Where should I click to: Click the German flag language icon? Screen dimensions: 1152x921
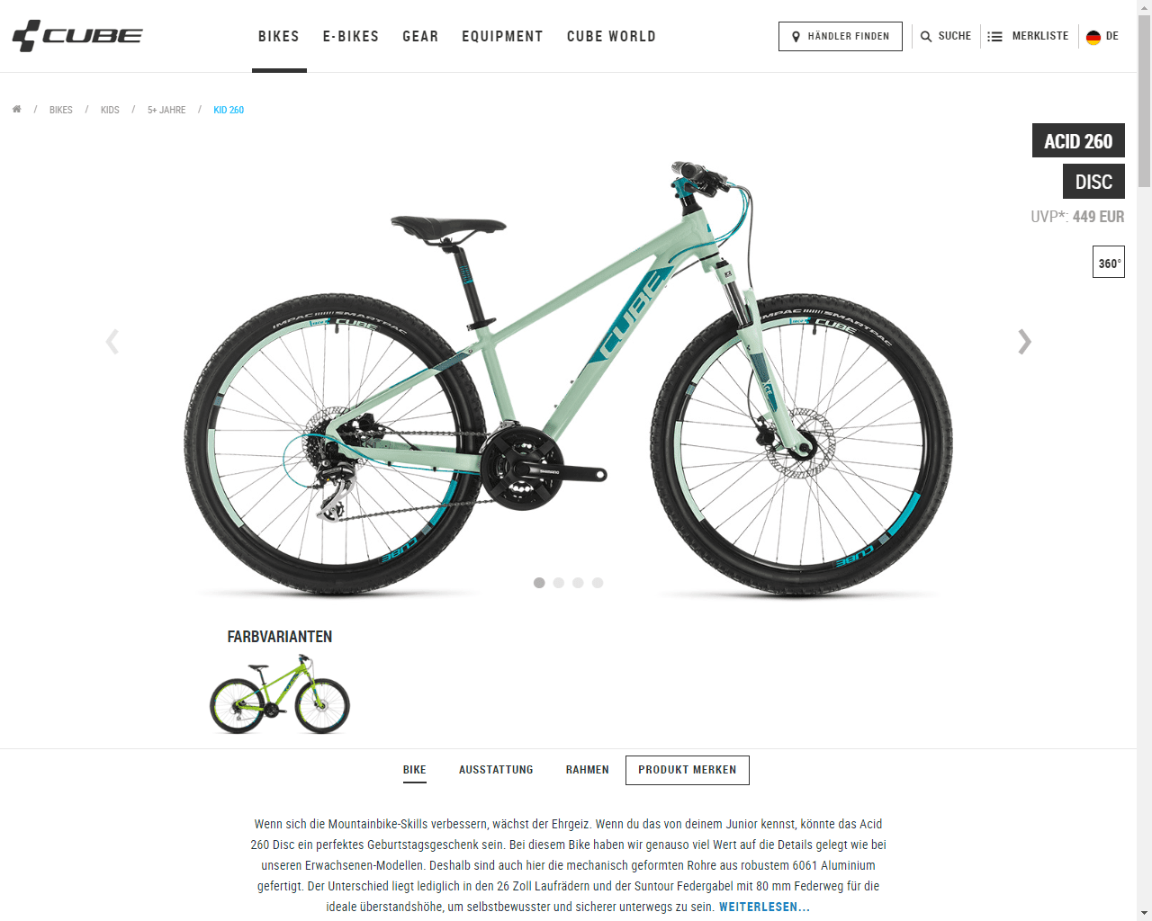1093,37
